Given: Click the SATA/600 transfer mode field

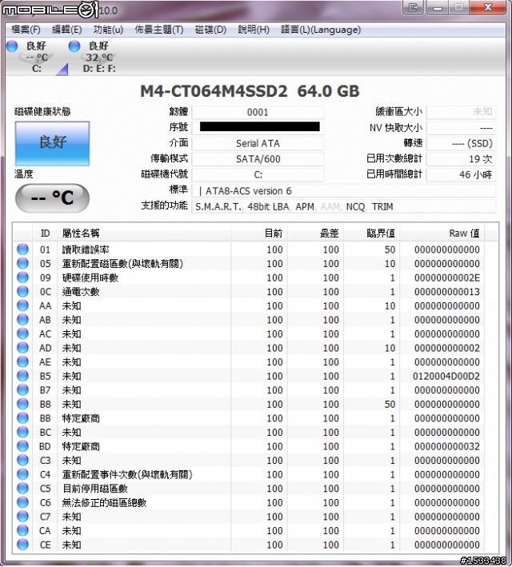Looking at the screenshot, I should coord(258,159).
